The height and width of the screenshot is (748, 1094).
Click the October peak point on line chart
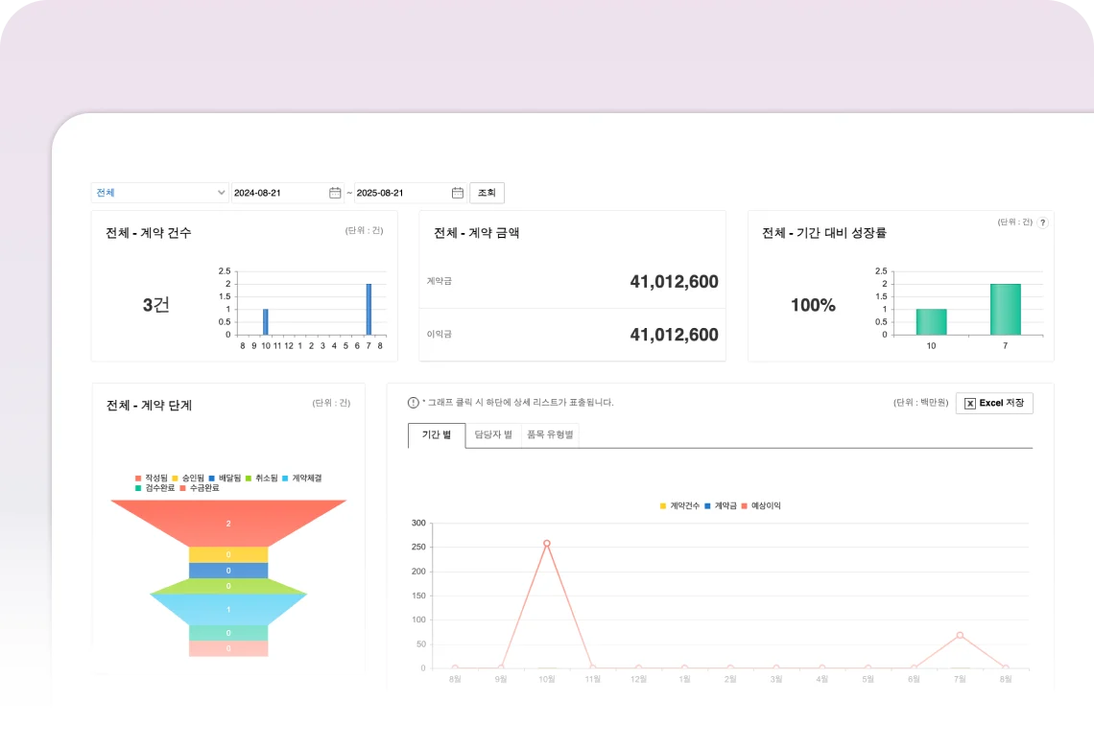pos(547,544)
